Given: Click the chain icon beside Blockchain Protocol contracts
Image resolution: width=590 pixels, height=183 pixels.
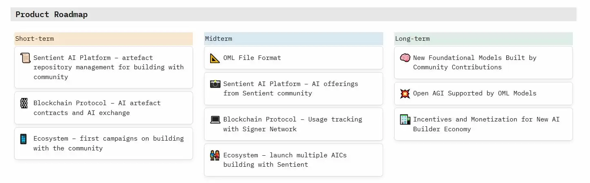Looking at the screenshot, I should (x=24, y=103).
